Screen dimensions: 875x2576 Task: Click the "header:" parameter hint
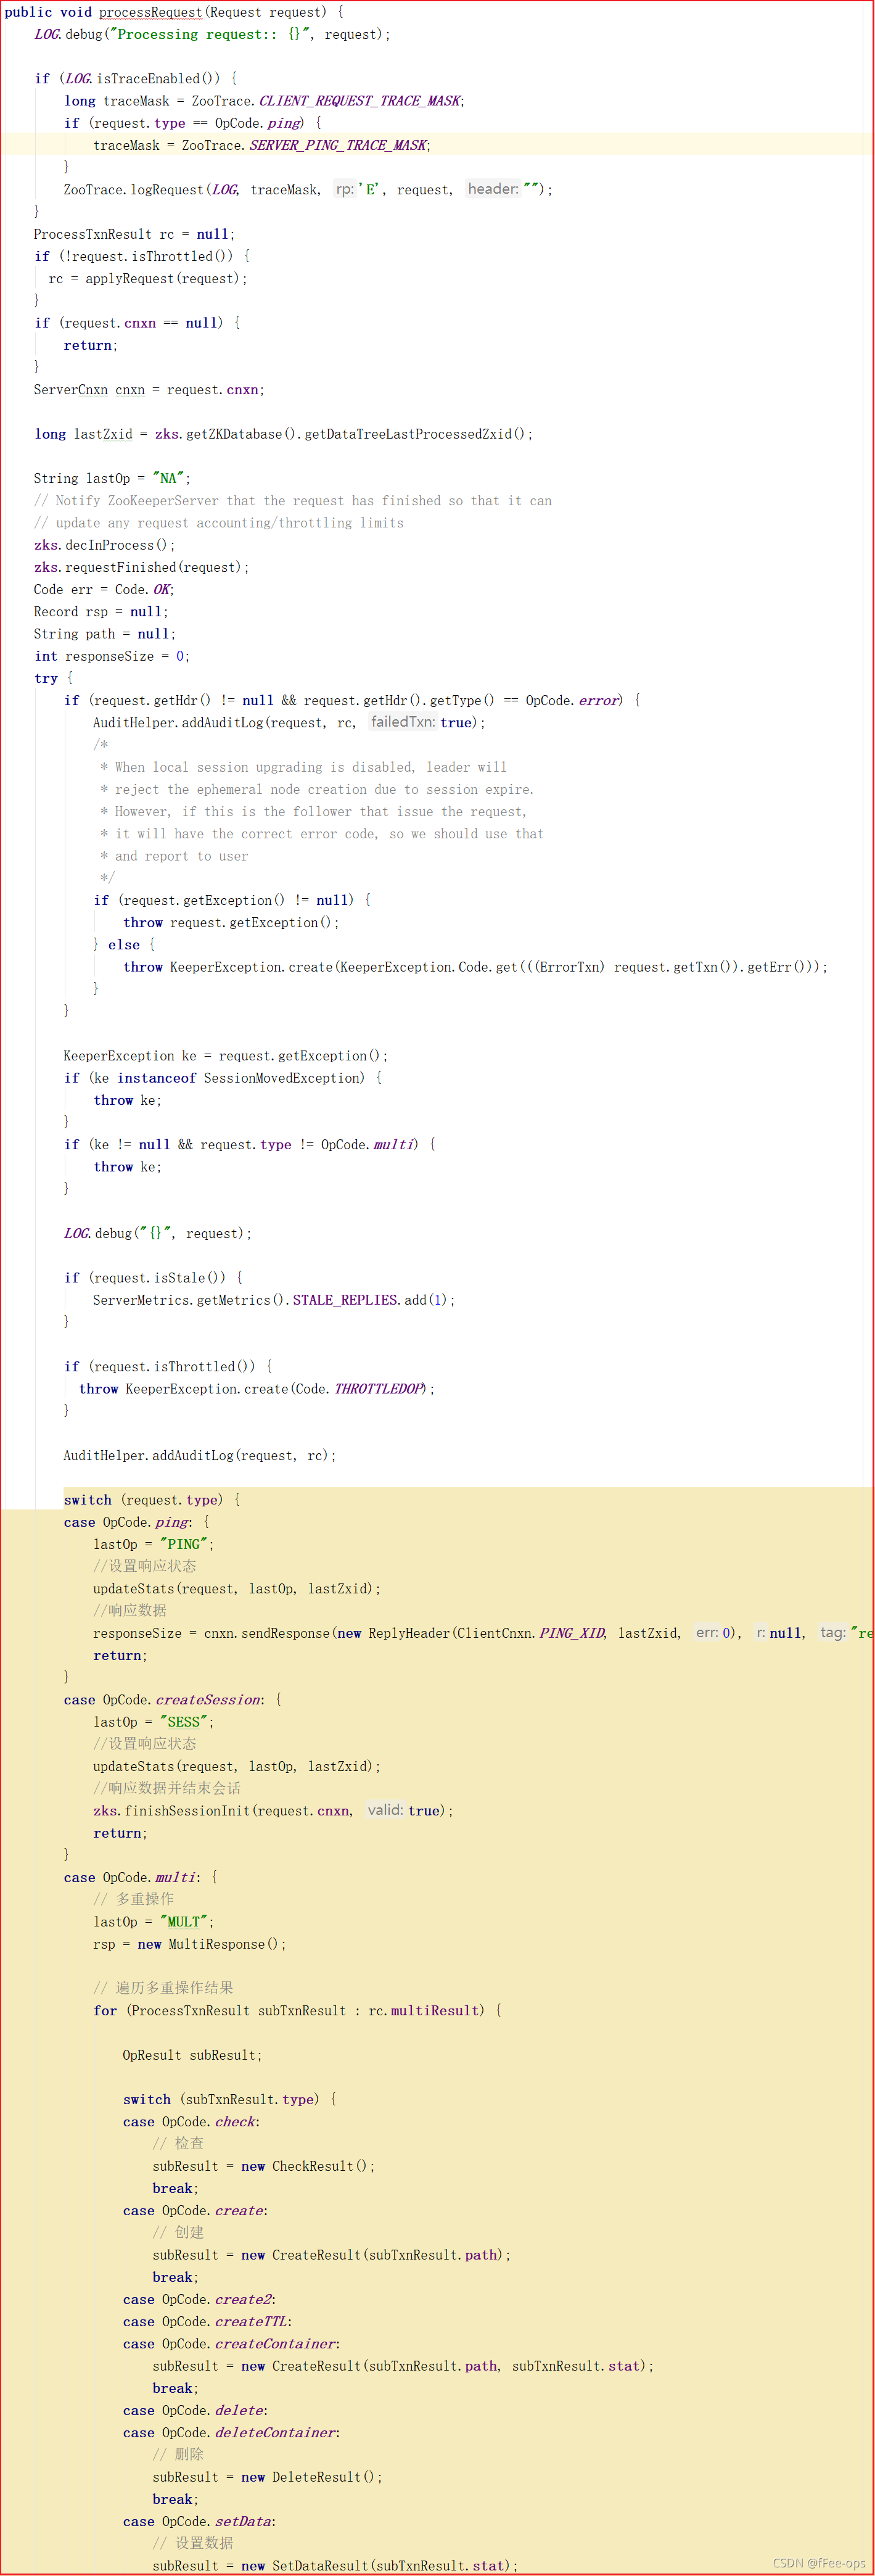(x=493, y=189)
